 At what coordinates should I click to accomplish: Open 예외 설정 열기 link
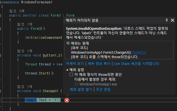point(81,89)
